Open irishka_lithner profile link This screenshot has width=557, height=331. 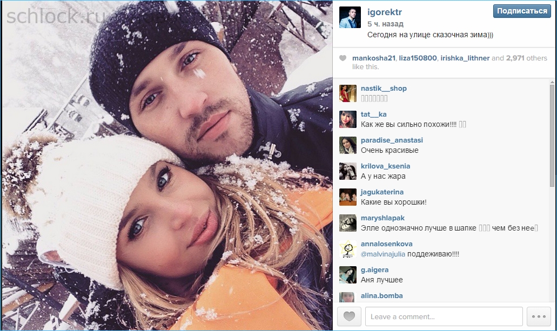click(465, 58)
